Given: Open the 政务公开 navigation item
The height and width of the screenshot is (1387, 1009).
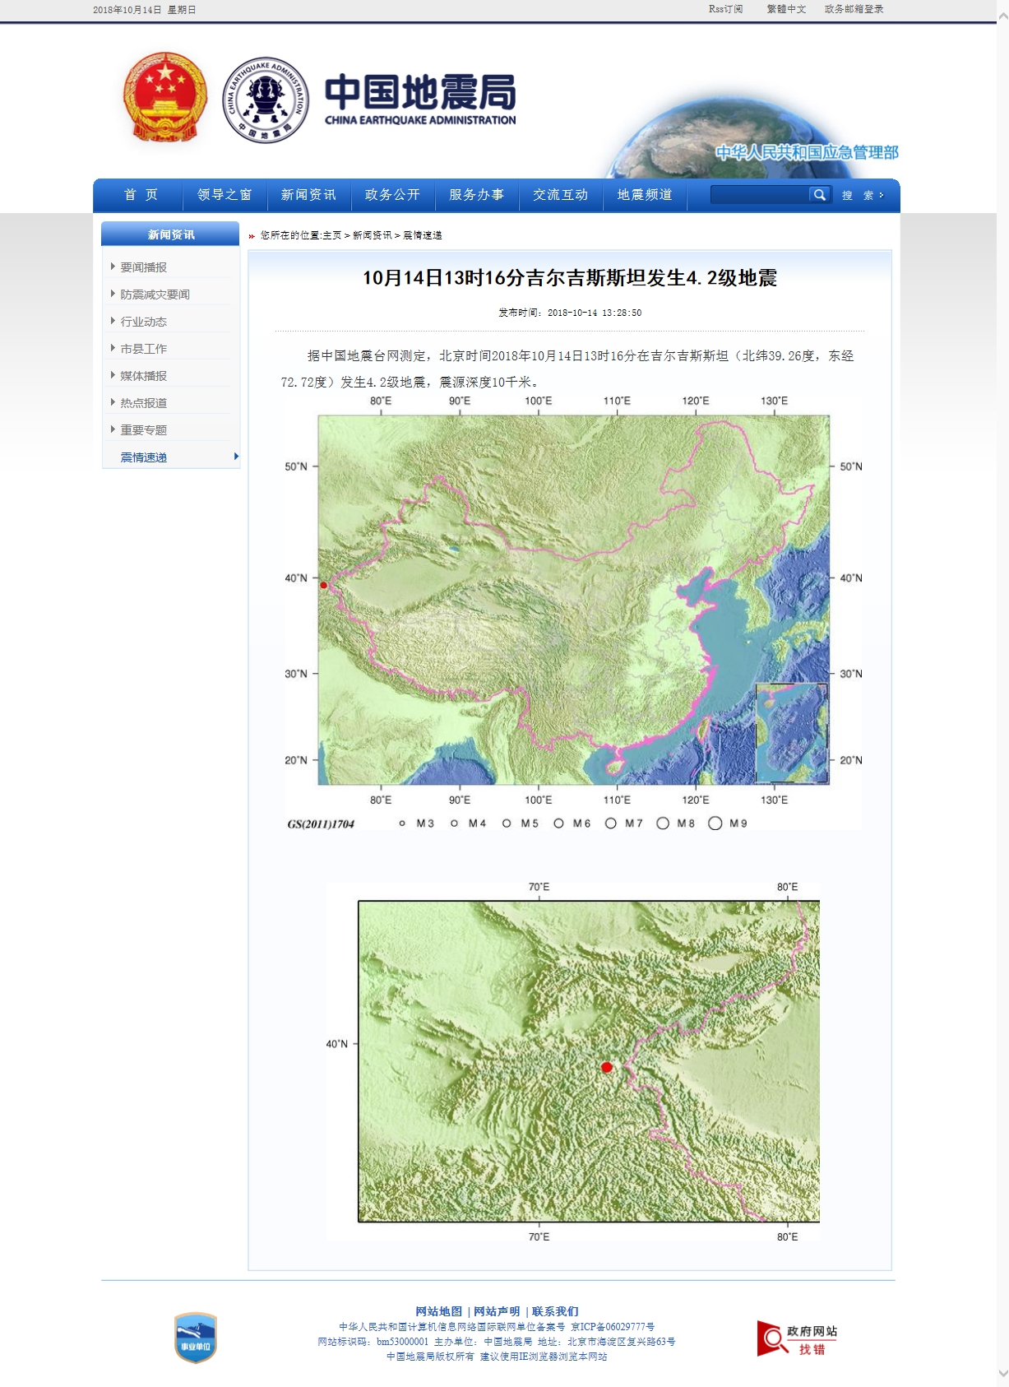Looking at the screenshot, I should 392,195.
